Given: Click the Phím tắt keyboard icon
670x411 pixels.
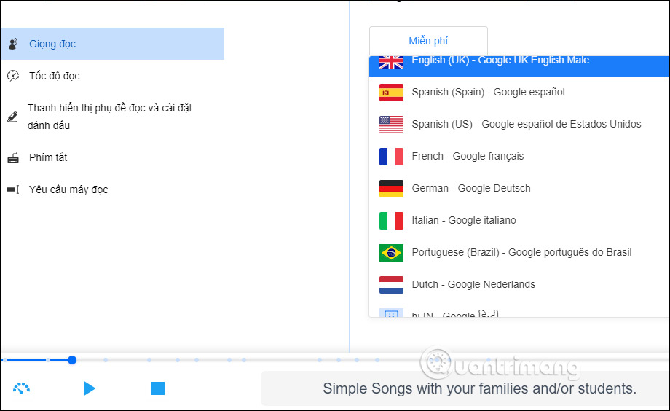Looking at the screenshot, I should pos(13,157).
